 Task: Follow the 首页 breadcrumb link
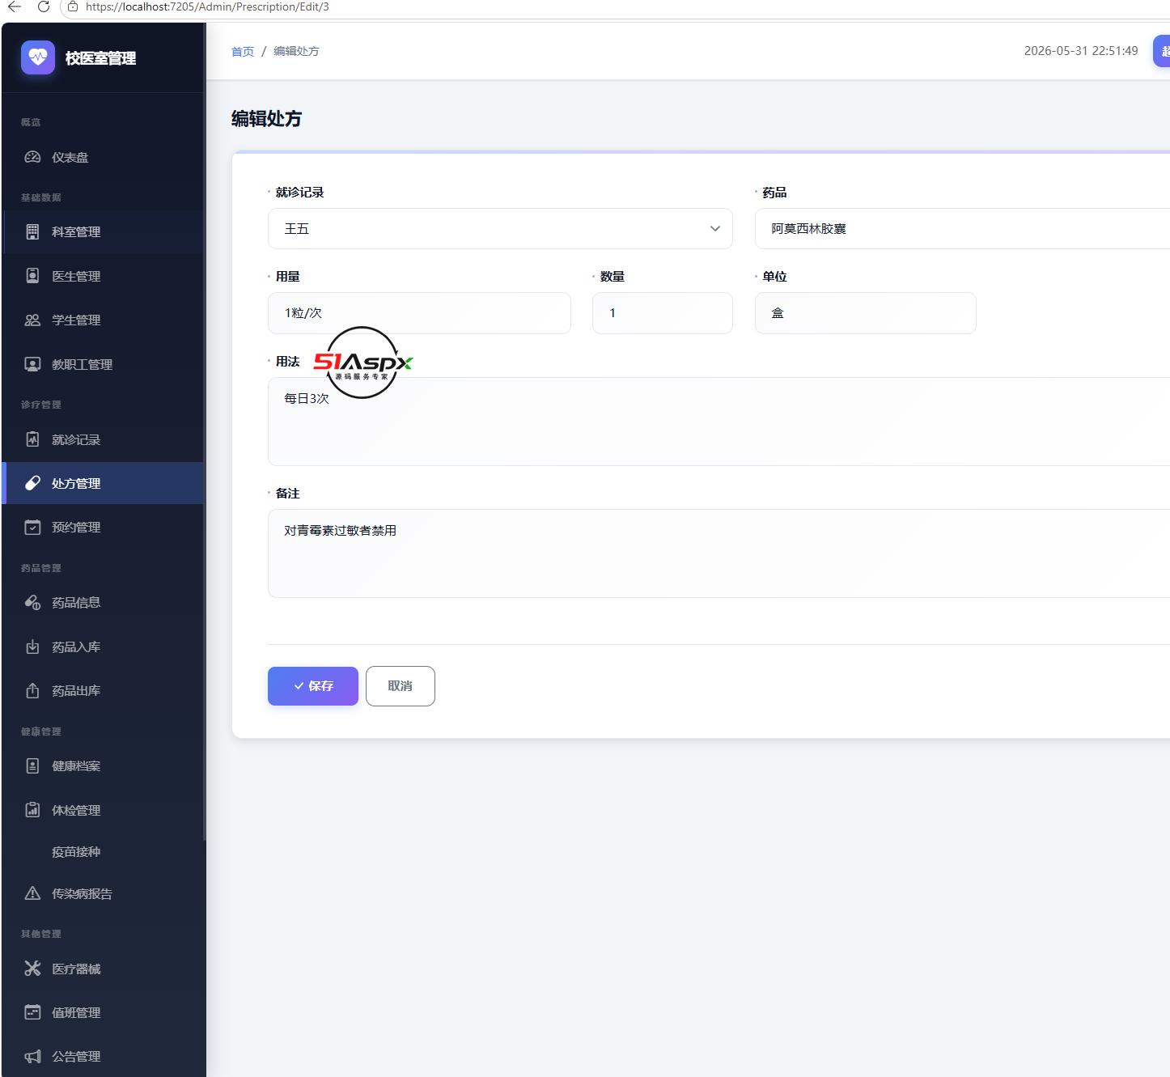pyautogui.click(x=243, y=51)
